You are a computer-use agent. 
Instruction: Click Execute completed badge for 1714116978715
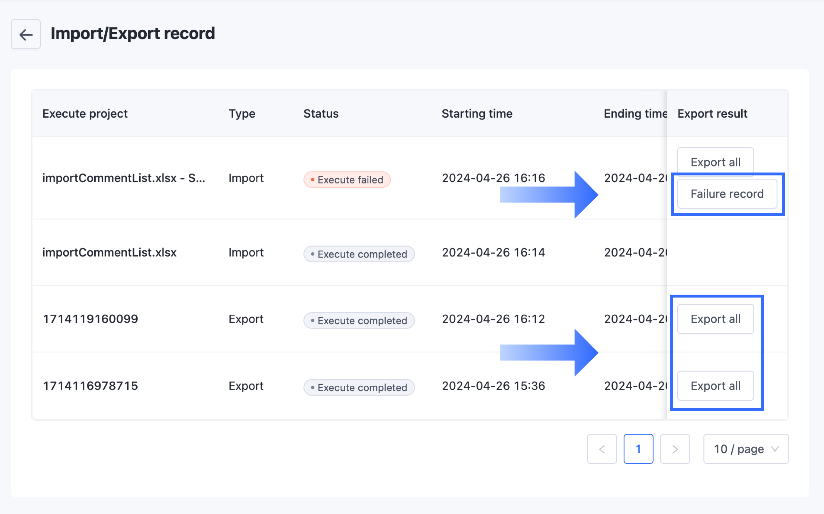click(359, 387)
